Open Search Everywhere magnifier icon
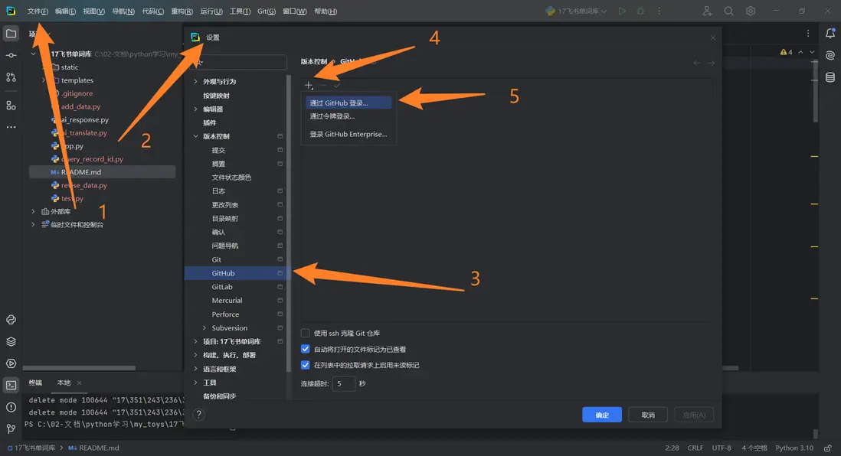 click(x=728, y=11)
